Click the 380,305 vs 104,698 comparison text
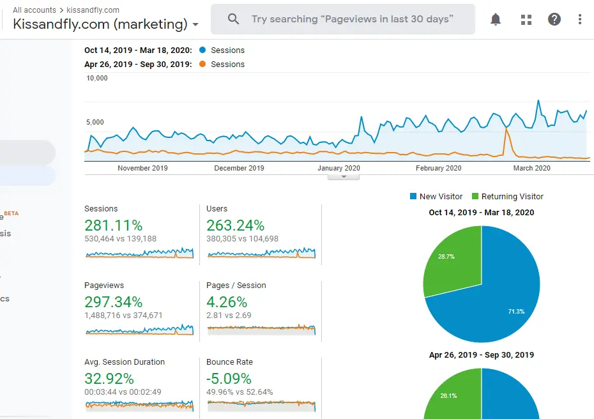Viewport: 594px width, 419px height. coord(242,239)
